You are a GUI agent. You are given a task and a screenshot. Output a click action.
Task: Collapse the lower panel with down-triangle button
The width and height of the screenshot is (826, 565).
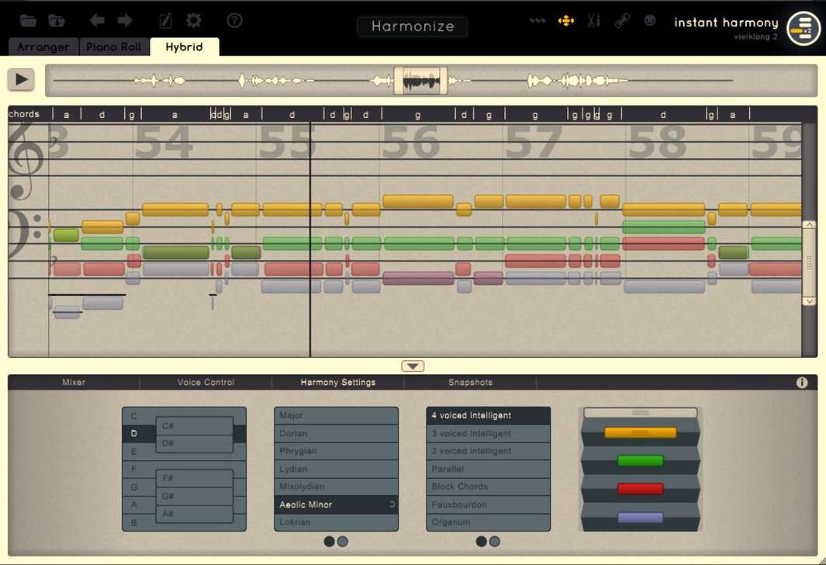tap(413, 366)
